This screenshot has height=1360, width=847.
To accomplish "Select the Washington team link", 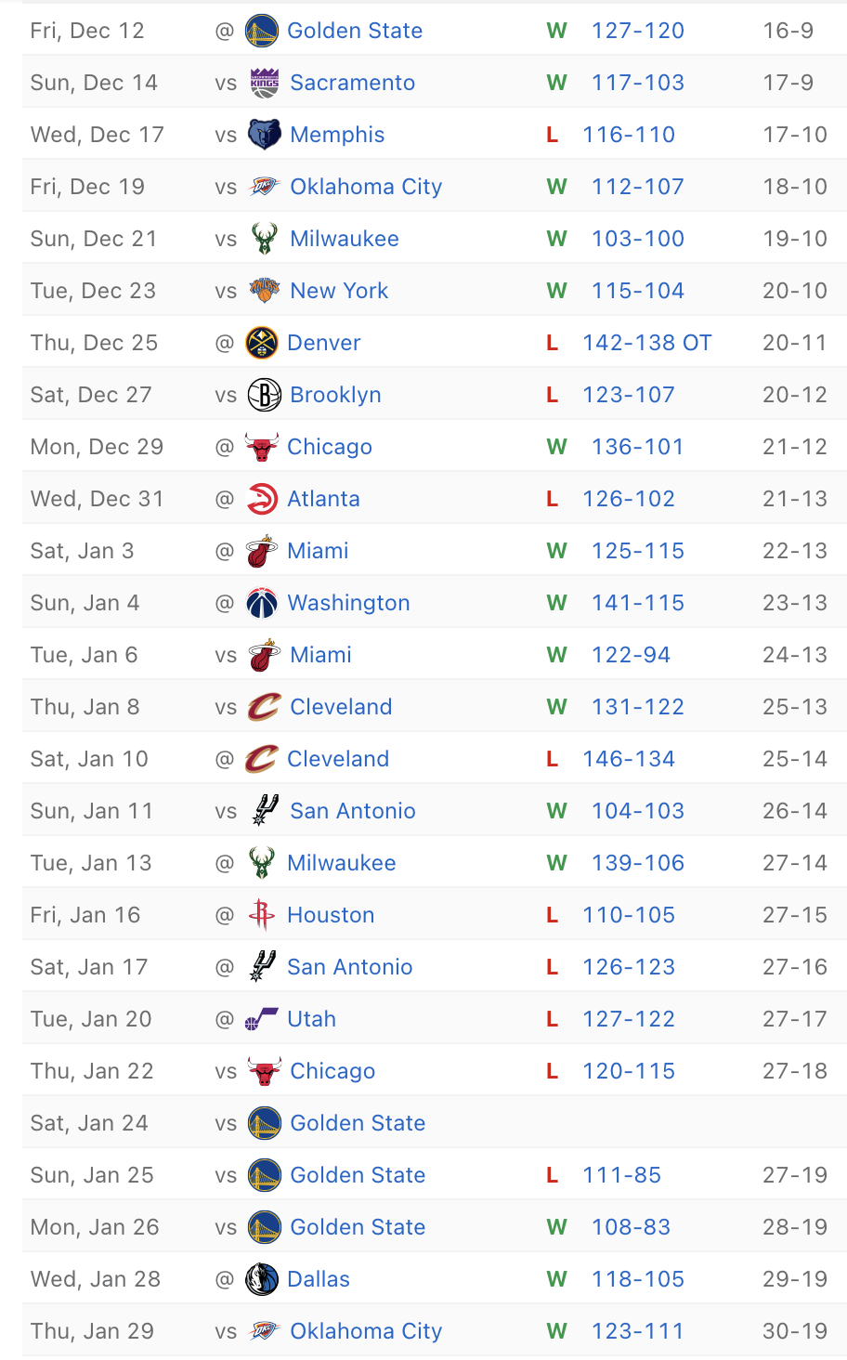I will click(x=348, y=603).
